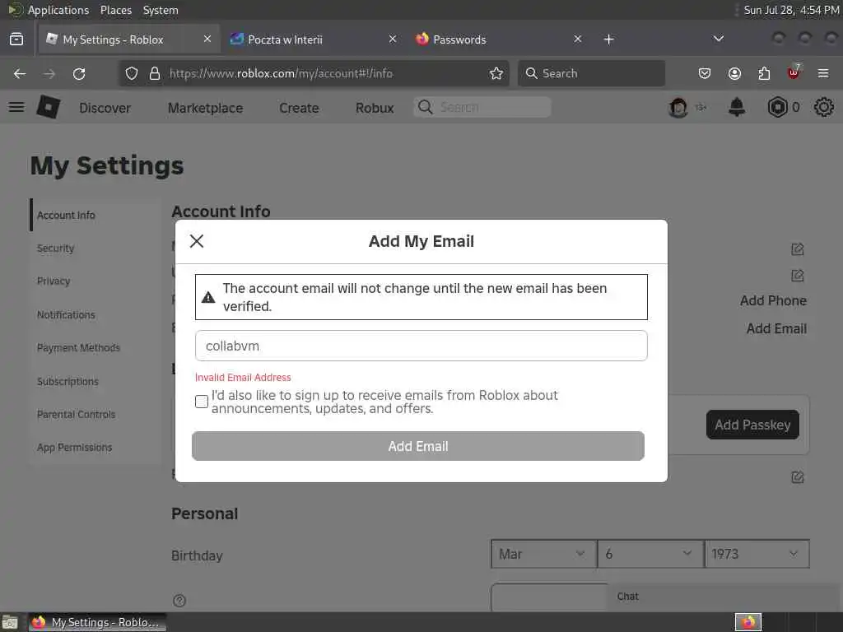Switch to the Passwords tab
The image size is (843, 632).
[497, 39]
